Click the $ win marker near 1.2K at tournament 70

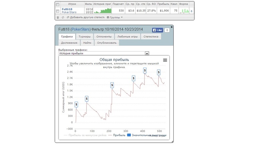(x=87, y=99)
